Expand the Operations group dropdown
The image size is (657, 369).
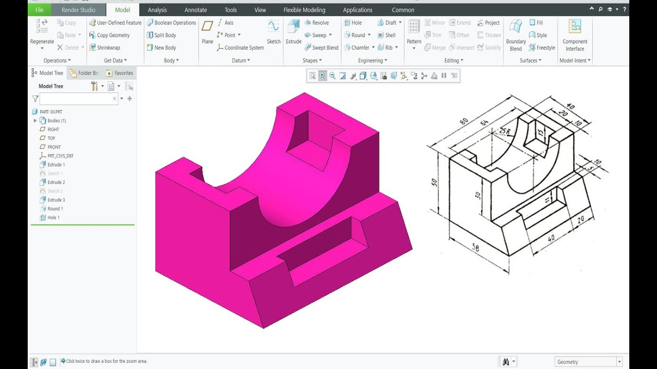(x=57, y=60)
